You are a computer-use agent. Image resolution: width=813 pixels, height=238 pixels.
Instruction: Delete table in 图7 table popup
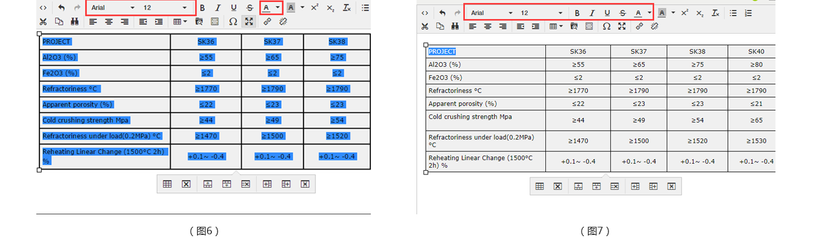point(557,186)
